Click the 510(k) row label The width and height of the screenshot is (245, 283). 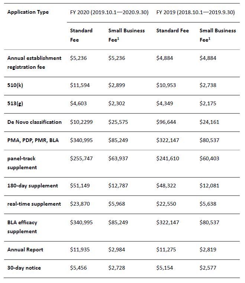click(16, 85)
